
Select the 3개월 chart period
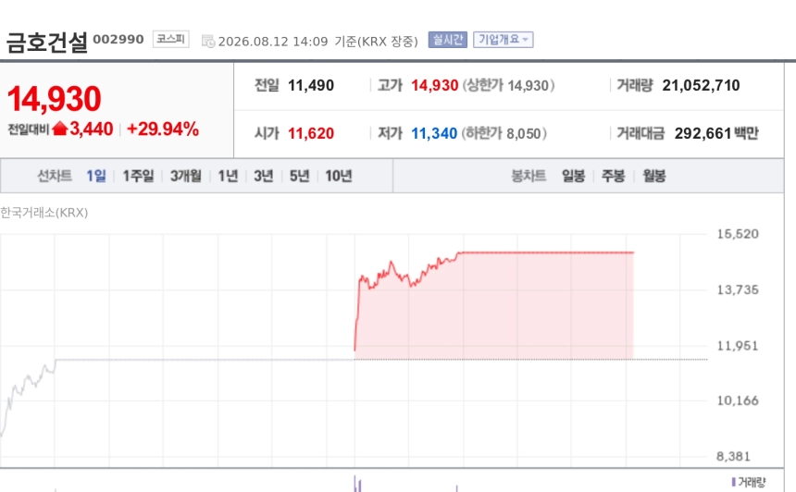pos(186,176)
